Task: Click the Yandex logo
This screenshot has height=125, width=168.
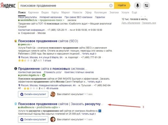Action: tap(8, 6)
